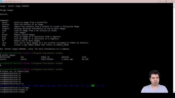The width and height of the screenshot is (175, 98).
Task: Click the "Commands:" heading
Action: click(5, 20)
